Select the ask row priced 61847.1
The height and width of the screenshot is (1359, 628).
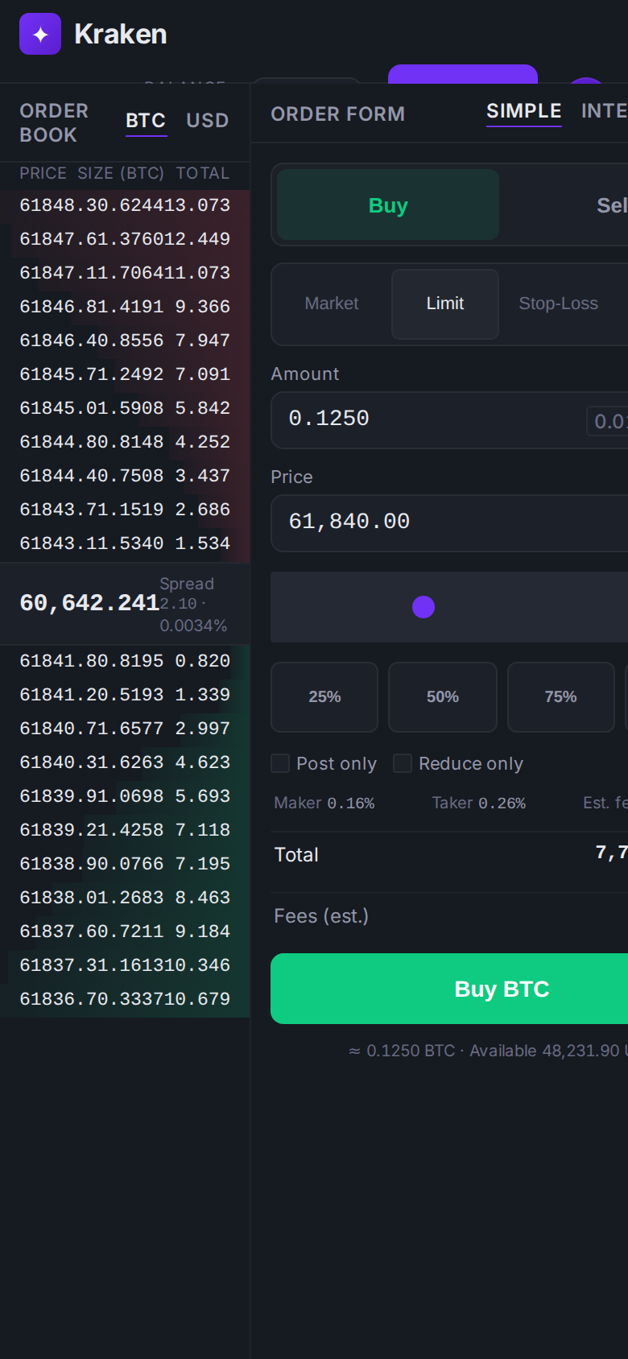point(125,273)
